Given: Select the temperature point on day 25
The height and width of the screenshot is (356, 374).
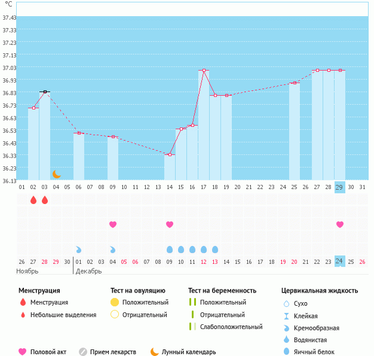Looking at the screenshot, I should pyautogui.click(x=295, y=83).
